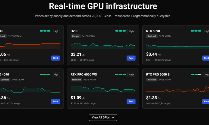
Task: Click the 141GB VRAM label
Action: tap(89, 36)
